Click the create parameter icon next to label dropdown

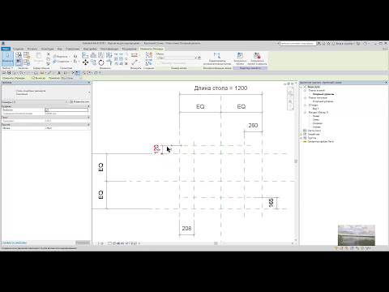tap(199, 58)
